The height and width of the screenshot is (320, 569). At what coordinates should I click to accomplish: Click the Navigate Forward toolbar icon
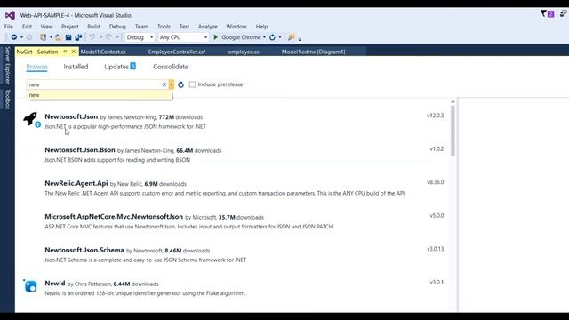pos(29,37)
